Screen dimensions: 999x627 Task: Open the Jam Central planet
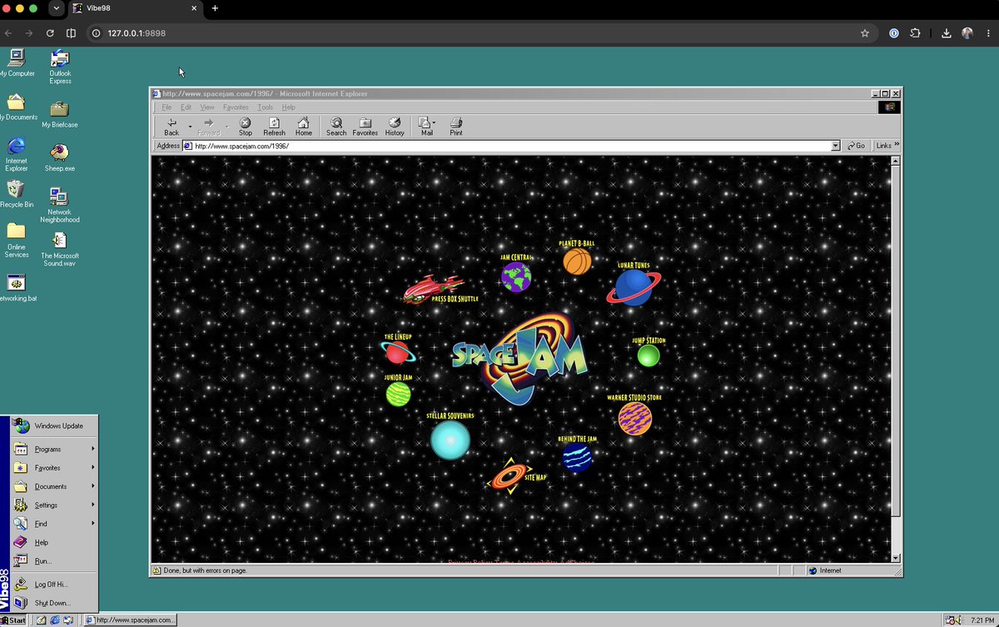coord(516,276)
